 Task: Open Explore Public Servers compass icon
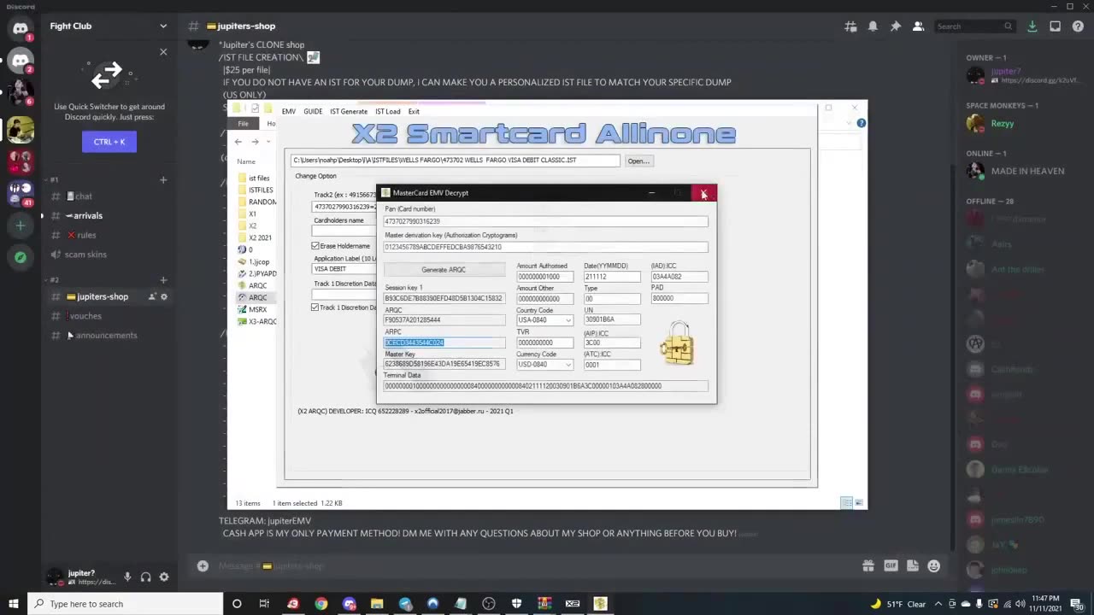click(21, 257)
